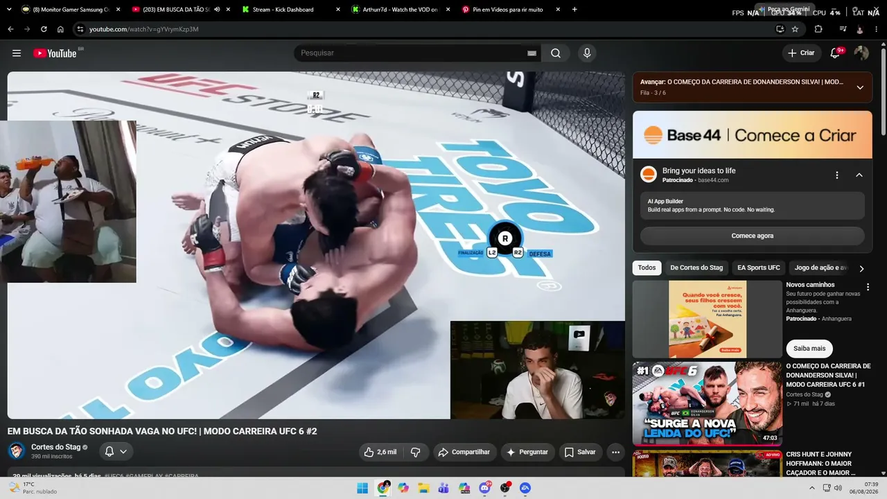Click the Base 44 Comece a Criar banner
This screenshot has width=887, height=499.
[x=753, y=134]
